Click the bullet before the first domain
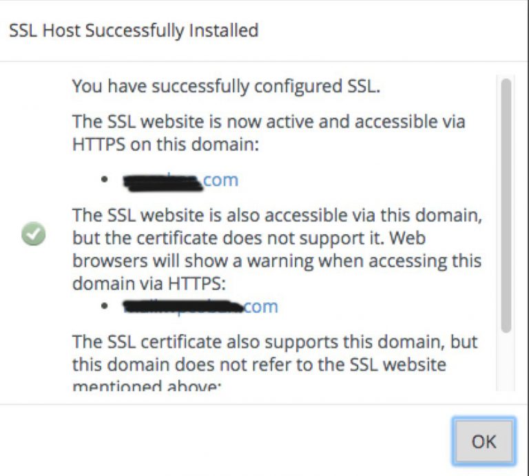529x476 pixels. (104, 180)
